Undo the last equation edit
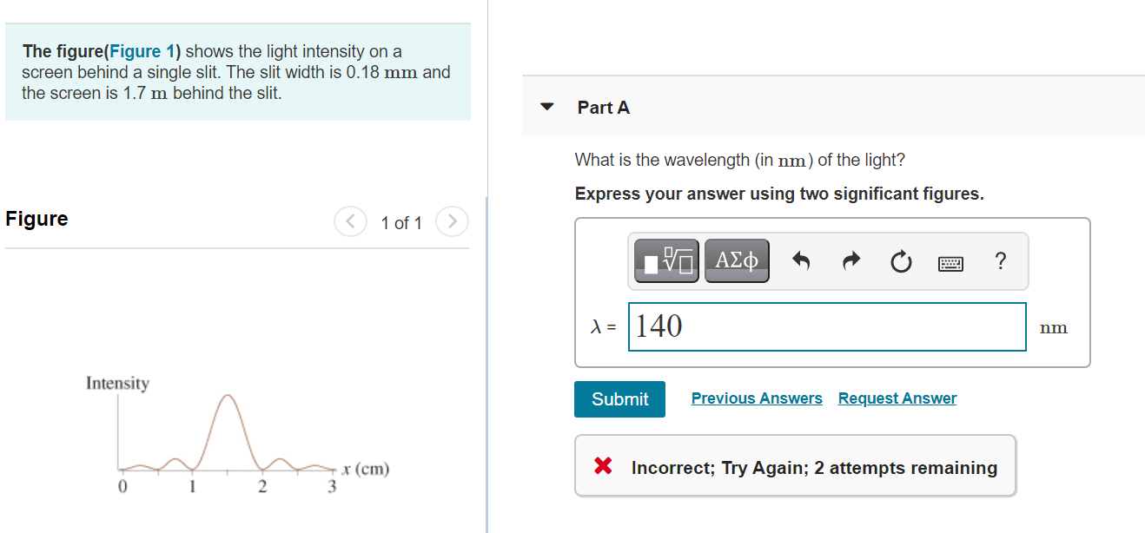1145x533 pixels. 800,260
